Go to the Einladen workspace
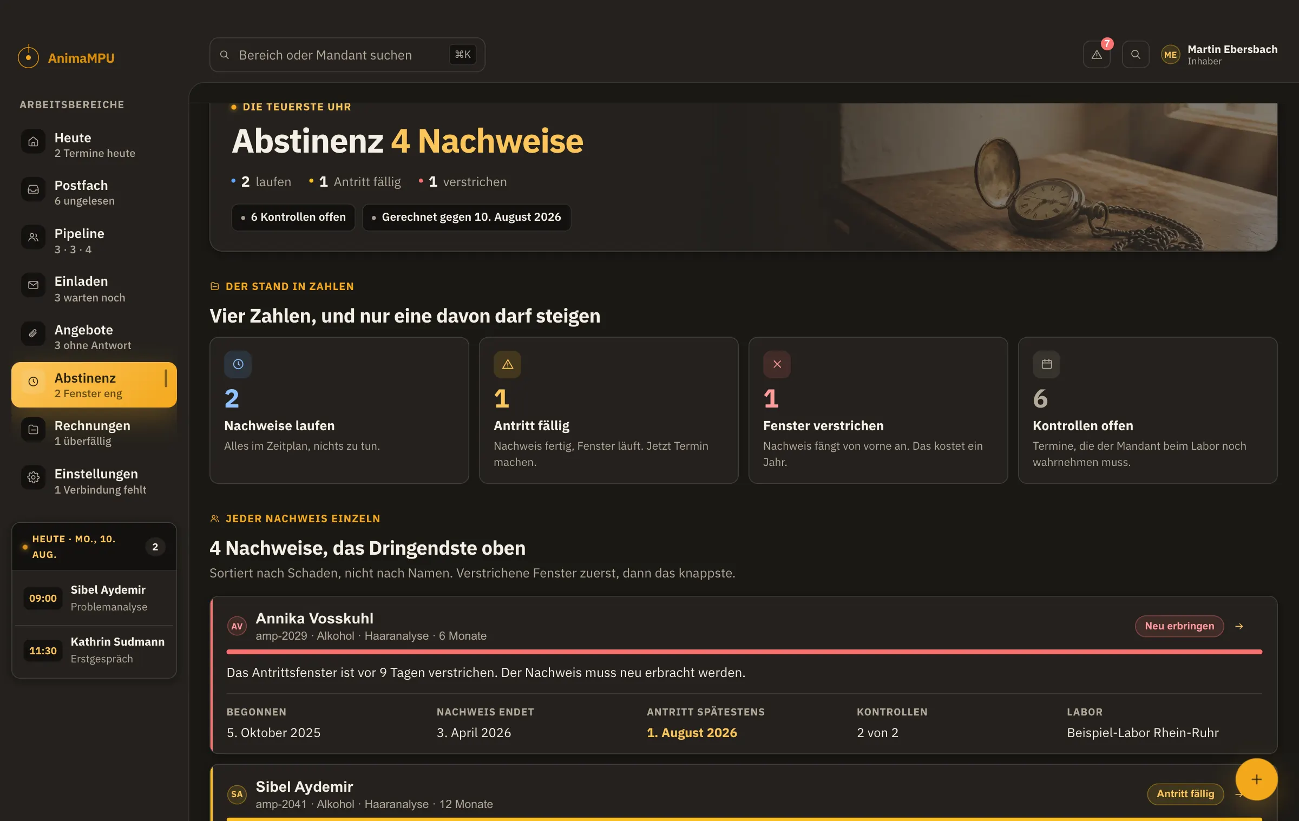 pos(94,288)
